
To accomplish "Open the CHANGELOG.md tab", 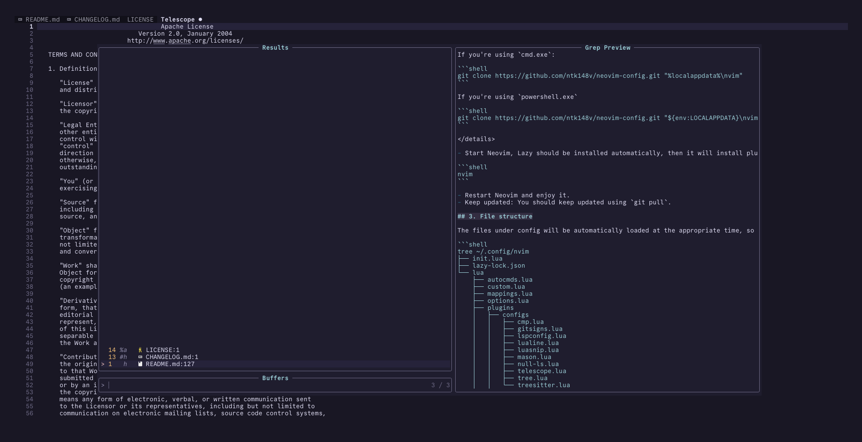I will coord(97,20).
